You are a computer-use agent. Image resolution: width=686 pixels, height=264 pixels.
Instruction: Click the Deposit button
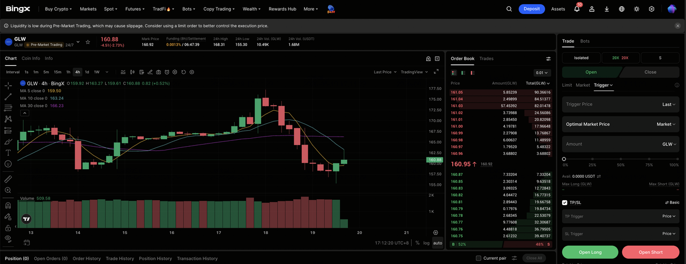[532, 9]
